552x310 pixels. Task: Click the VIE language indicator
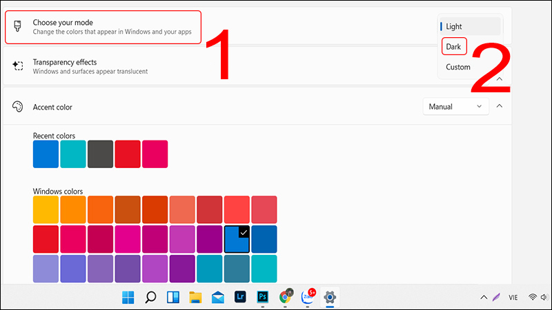tap(515, 298)
